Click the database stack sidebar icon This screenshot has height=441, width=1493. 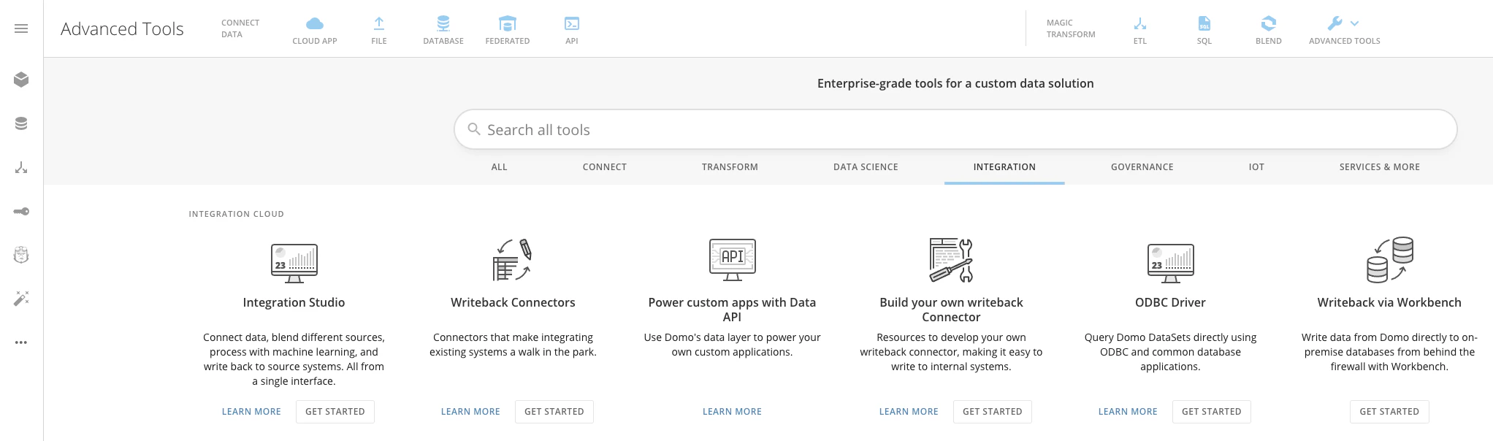tap(21, 123)
